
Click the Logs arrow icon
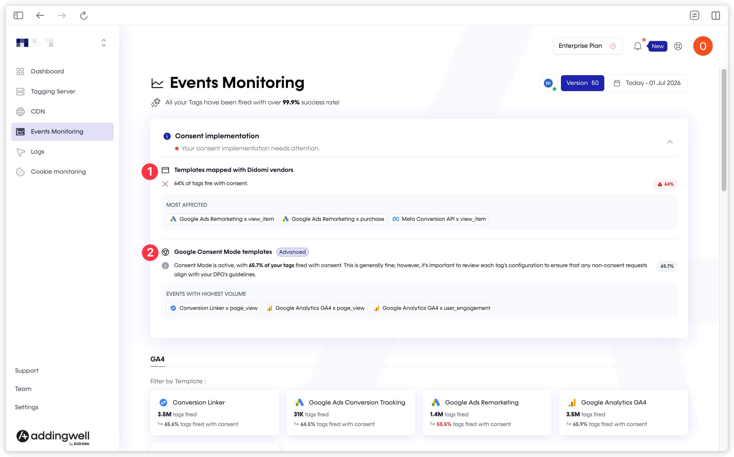pos(21,152)
